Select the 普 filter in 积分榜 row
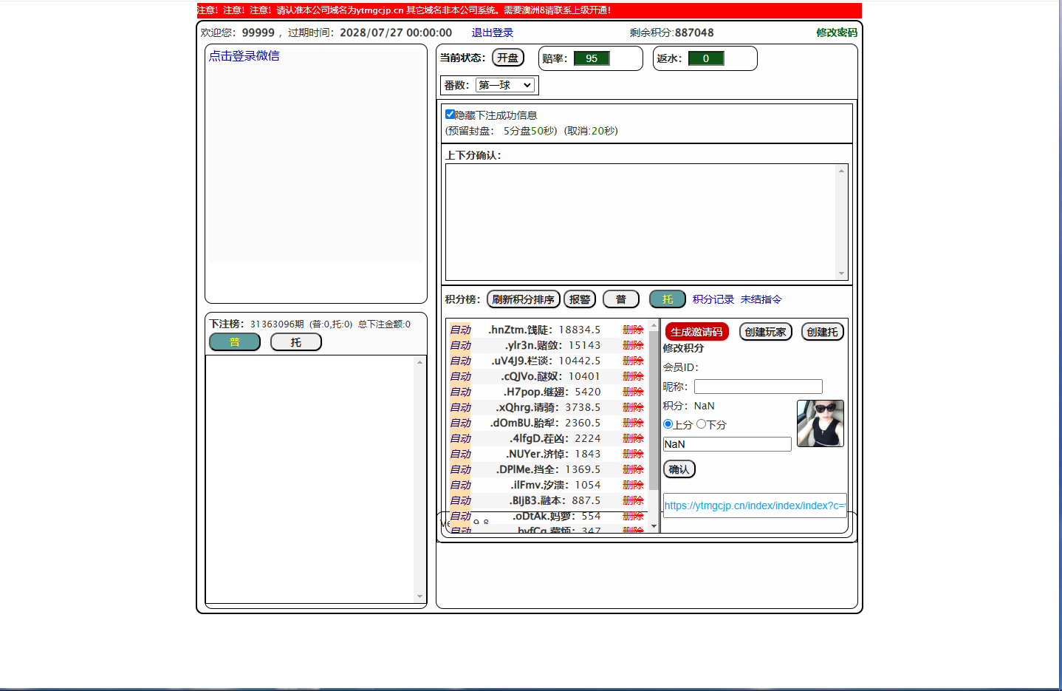Screen dimensions: 1062x691 (x=621, y=299)
